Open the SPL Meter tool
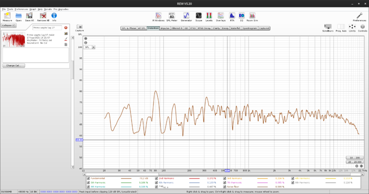The height and width of the screenshot is (194, 369). [172, 16]
